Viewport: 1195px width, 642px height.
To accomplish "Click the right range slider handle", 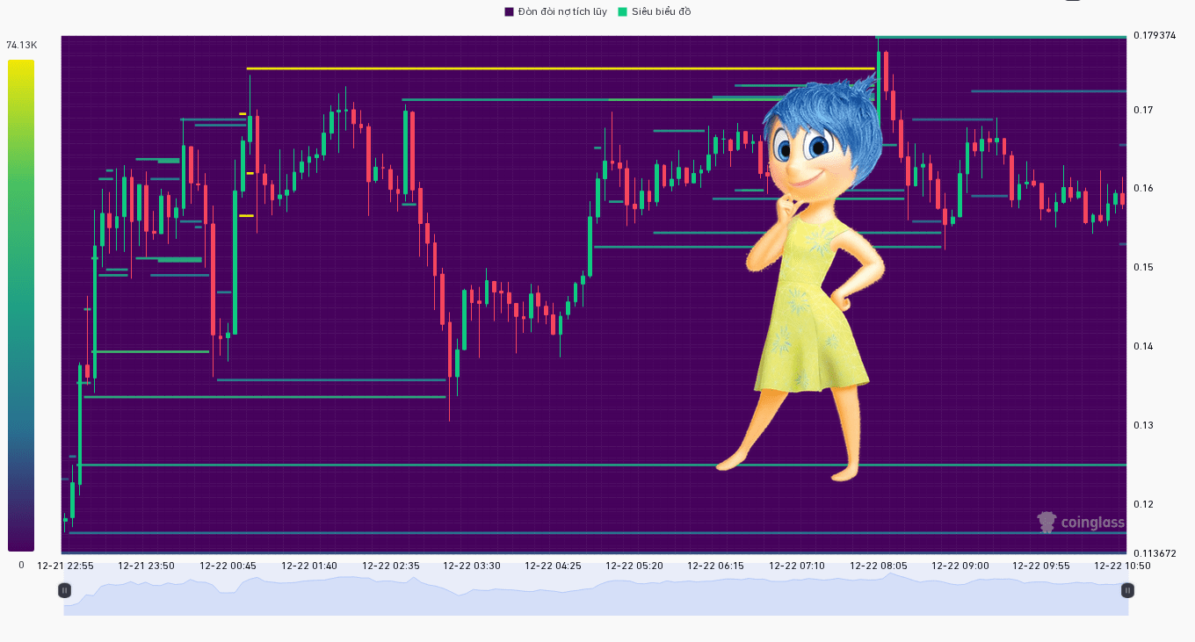I will click(1127, 590).
